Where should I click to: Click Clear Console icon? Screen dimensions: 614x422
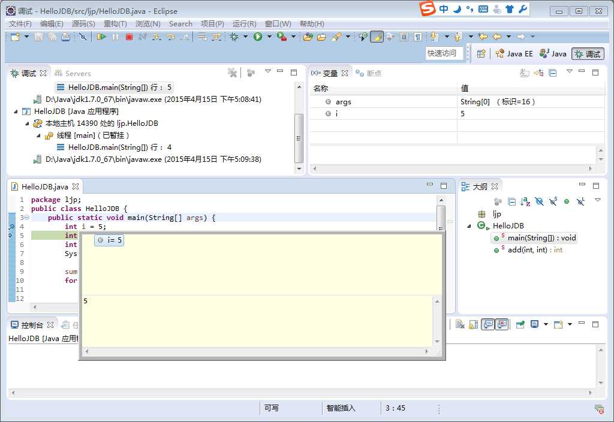pyautogui.click(x=460, y=324)
